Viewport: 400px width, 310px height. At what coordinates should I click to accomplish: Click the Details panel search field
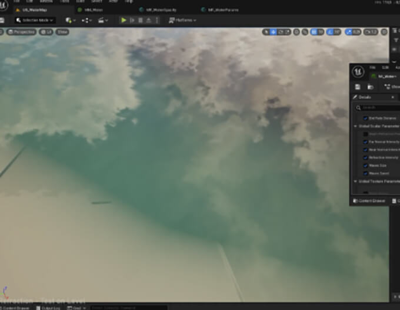pyautogui.click(x=378, y=107)
